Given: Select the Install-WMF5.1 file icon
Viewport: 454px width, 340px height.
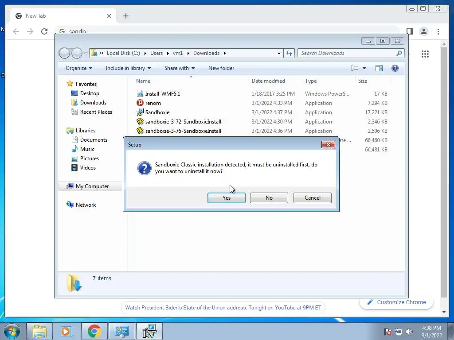Looking at the screenshot, I should (x=140, y=94).
